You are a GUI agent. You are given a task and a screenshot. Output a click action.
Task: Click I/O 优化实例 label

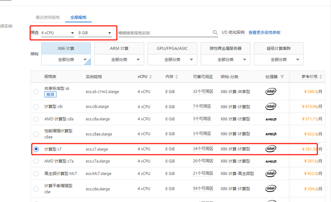[233, 33]
